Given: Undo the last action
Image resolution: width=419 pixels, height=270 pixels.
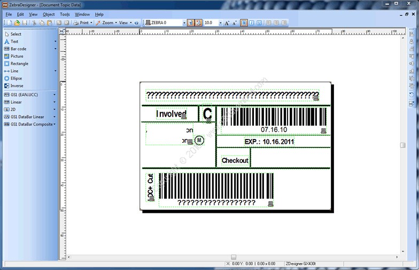Looking at the screenshot, I should 59,22.
